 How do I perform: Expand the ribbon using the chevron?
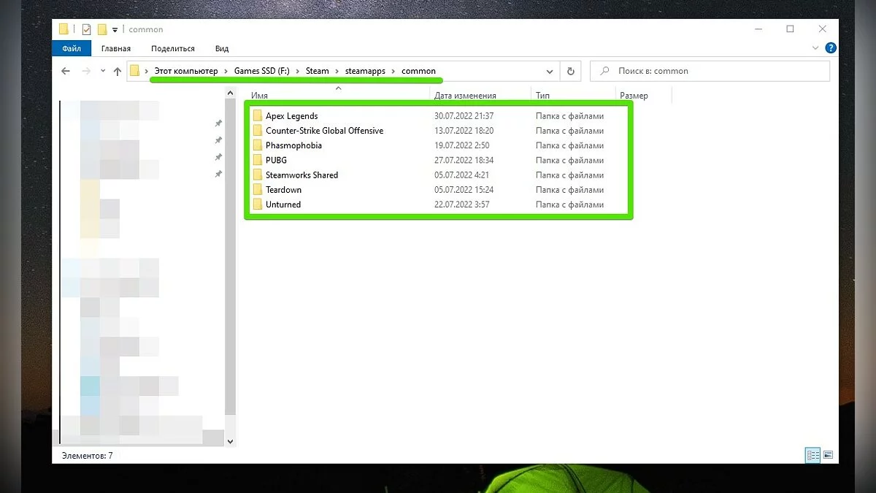pos(816,48)
